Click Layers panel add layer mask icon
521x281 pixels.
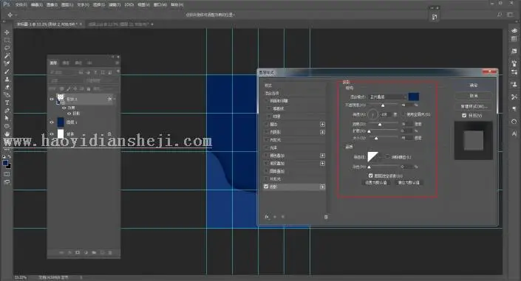78,252
